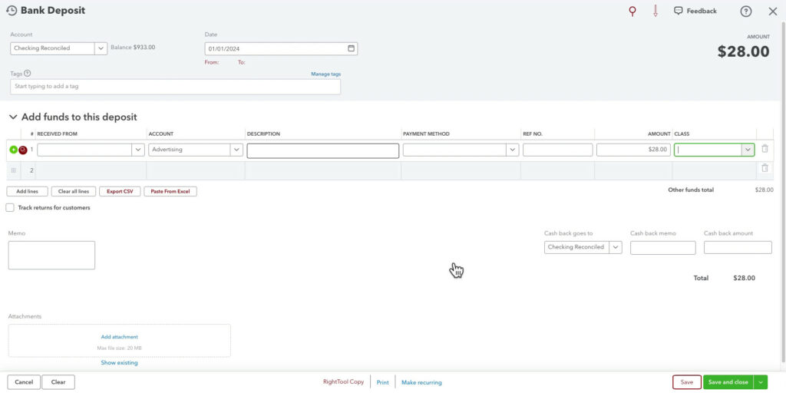Expand the Checking Reconciled account dropdown

tap(101, 48)
